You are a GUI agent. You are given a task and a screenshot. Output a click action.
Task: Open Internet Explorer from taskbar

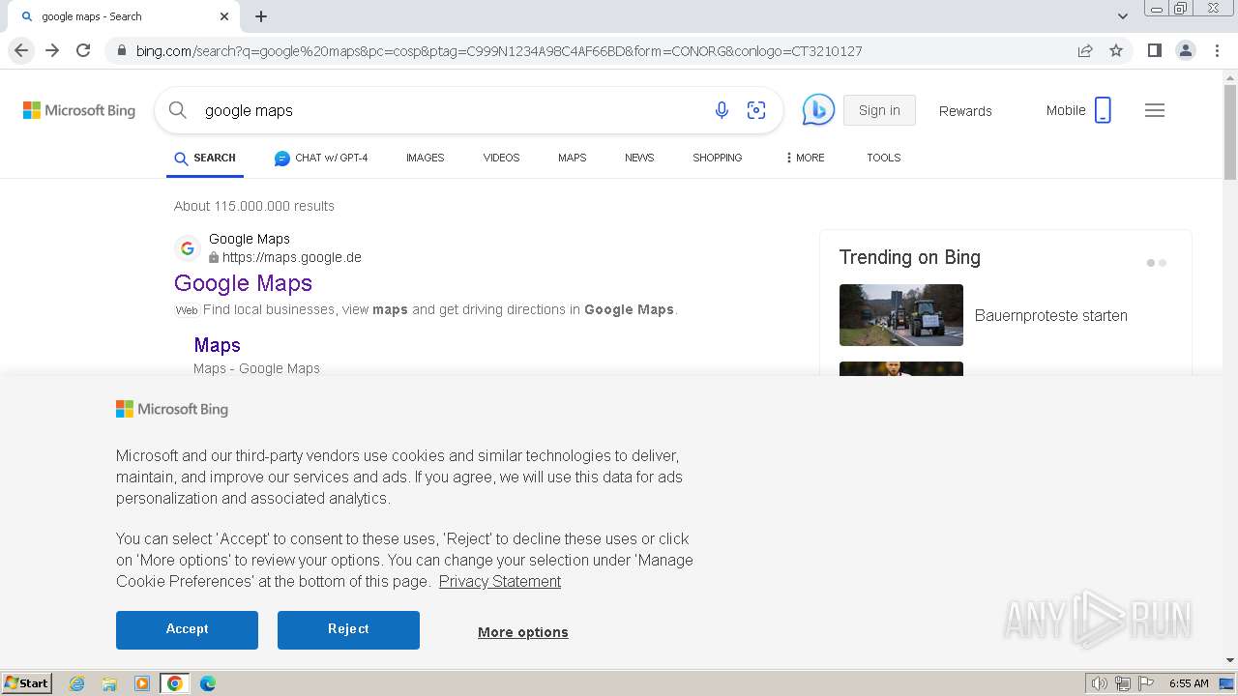click(76, 683)
